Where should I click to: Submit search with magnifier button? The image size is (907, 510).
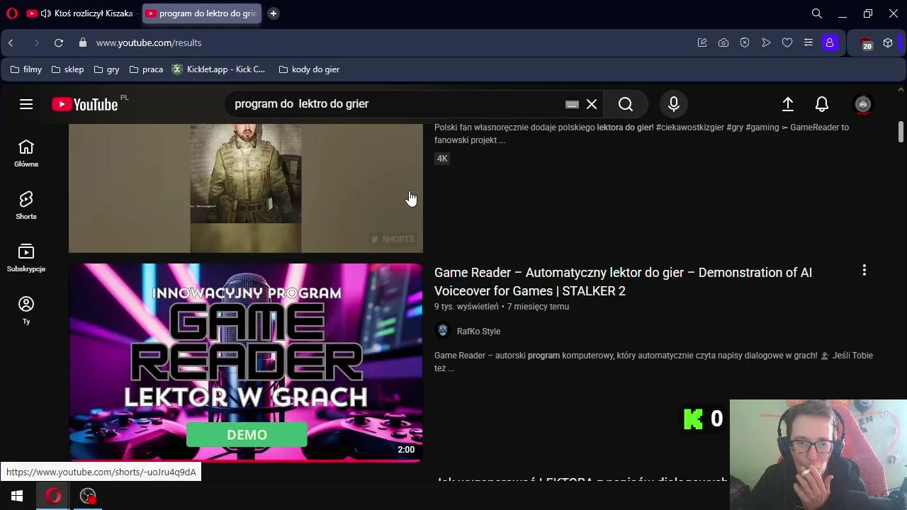(626, 104)
